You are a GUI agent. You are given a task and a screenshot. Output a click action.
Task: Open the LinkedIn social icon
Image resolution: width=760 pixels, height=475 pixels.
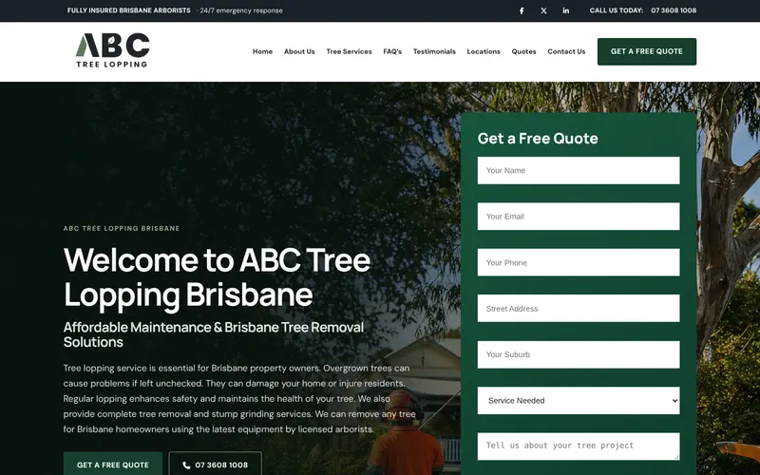565,10
